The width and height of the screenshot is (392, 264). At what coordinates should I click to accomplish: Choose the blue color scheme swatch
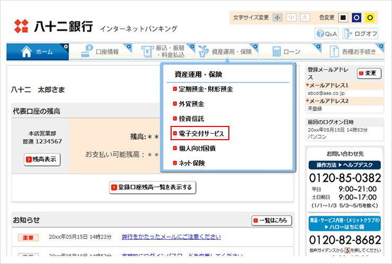click(x=357, y=18)
